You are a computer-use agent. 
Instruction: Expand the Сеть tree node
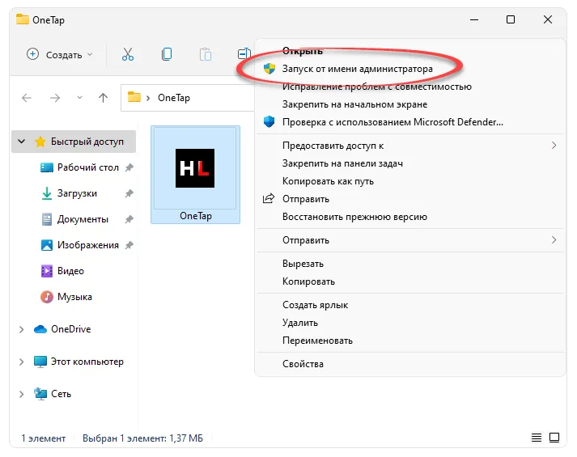tap(21, 394)
